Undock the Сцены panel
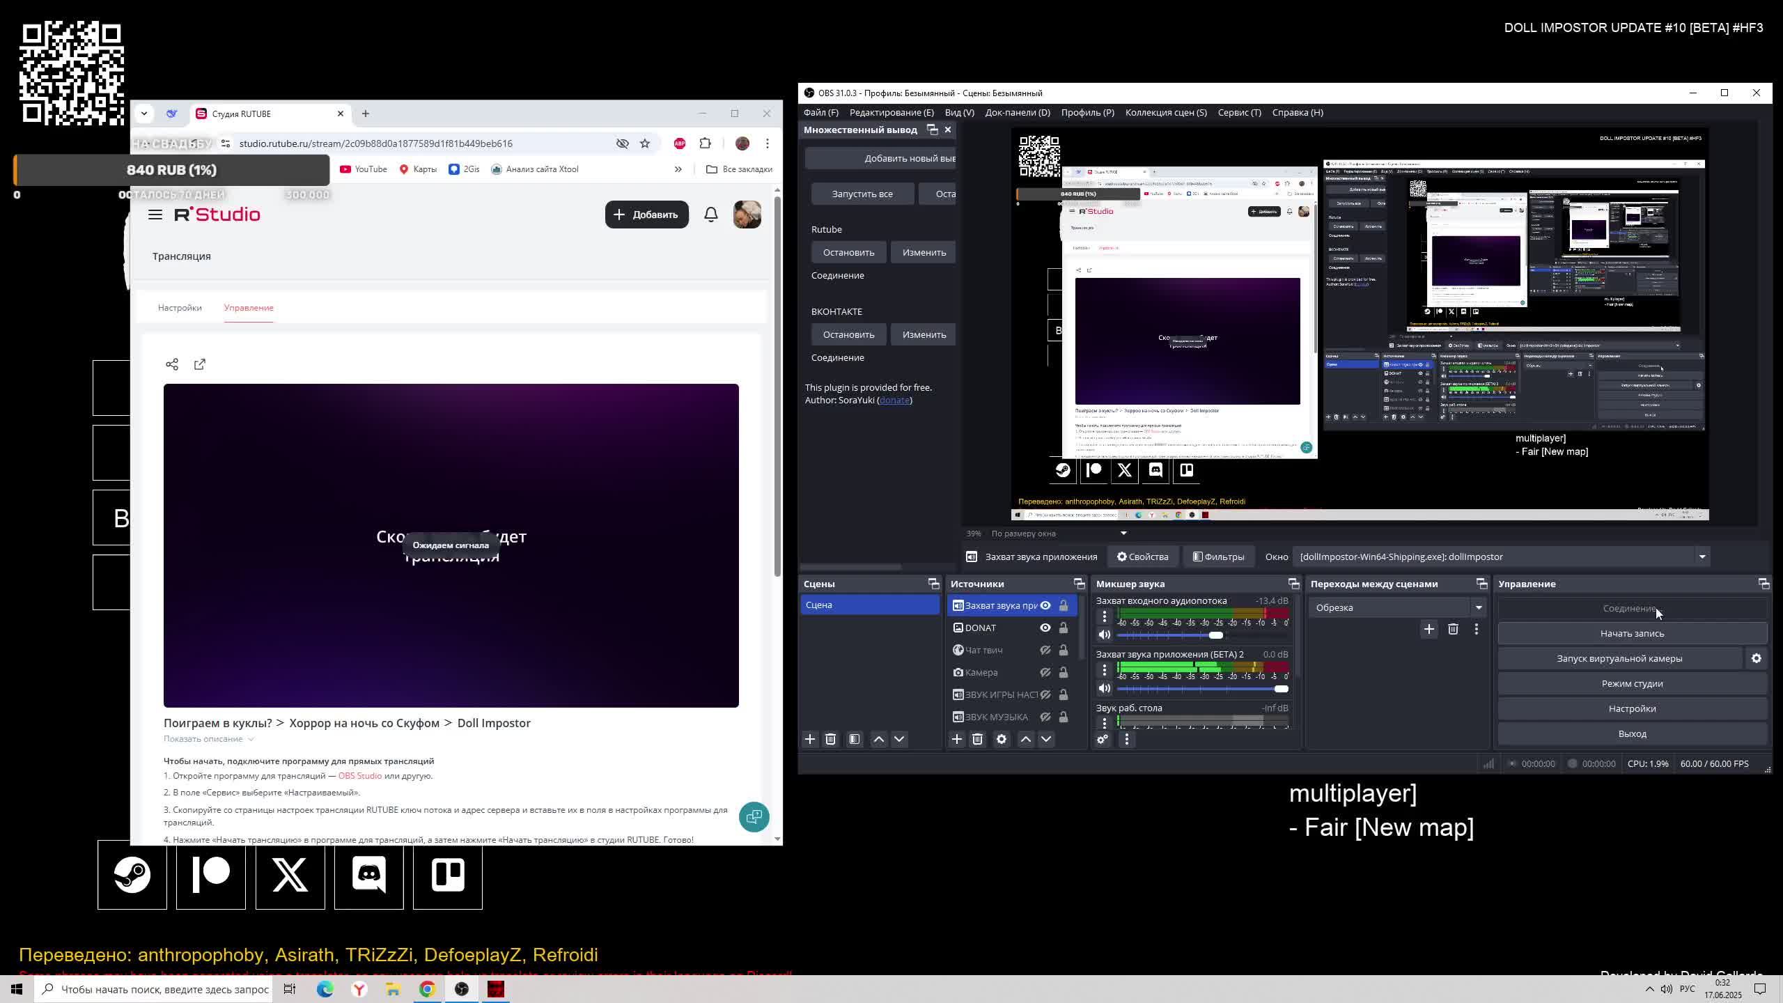Screen dimensions: 1783x1003 (933, 584)
